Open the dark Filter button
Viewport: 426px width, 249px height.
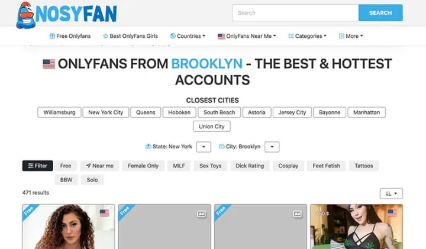tap(37, 166)
